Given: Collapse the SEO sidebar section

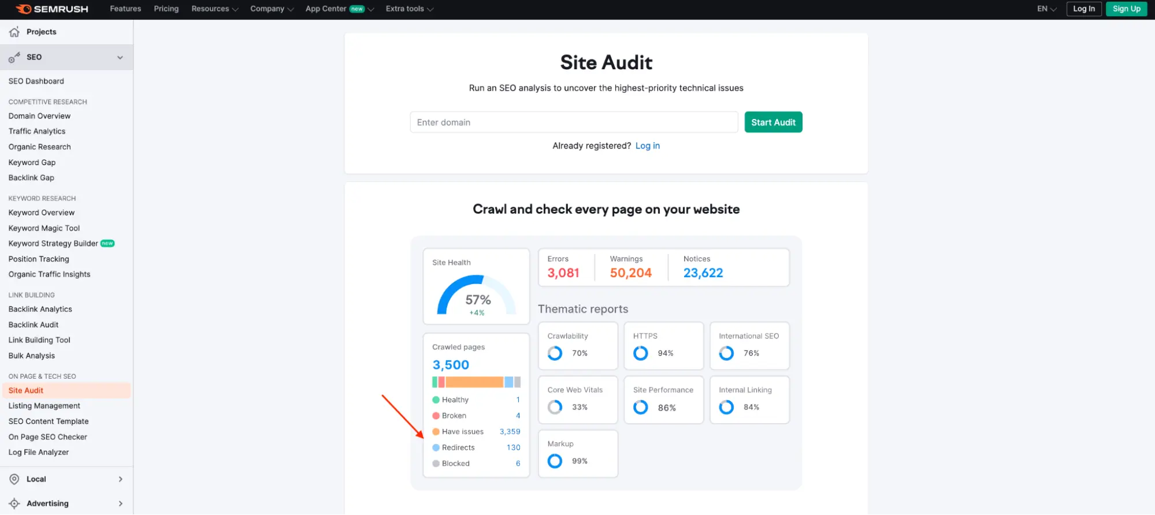Looking at the screenshot, I should point(120,57).
